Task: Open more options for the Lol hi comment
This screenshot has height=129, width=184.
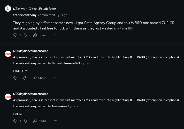Action: 55,121
